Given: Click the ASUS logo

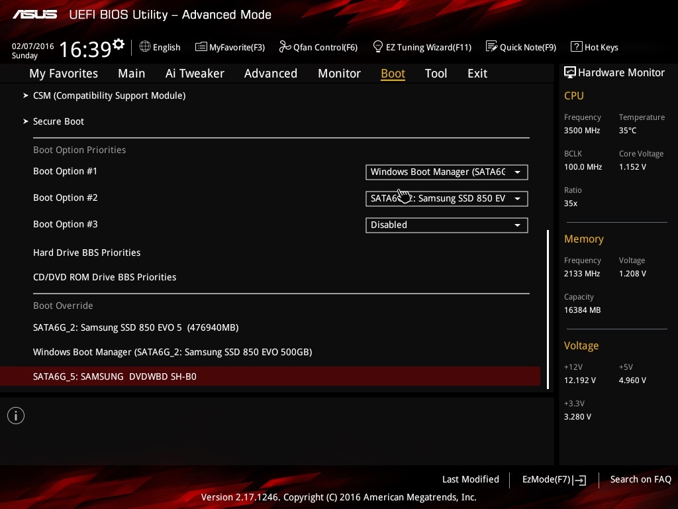Looking at the screenshot, I should pos(35,15).
